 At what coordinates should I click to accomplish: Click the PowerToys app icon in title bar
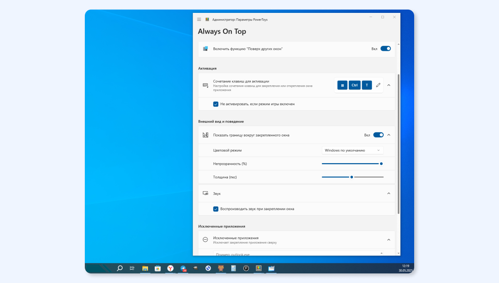207,19
